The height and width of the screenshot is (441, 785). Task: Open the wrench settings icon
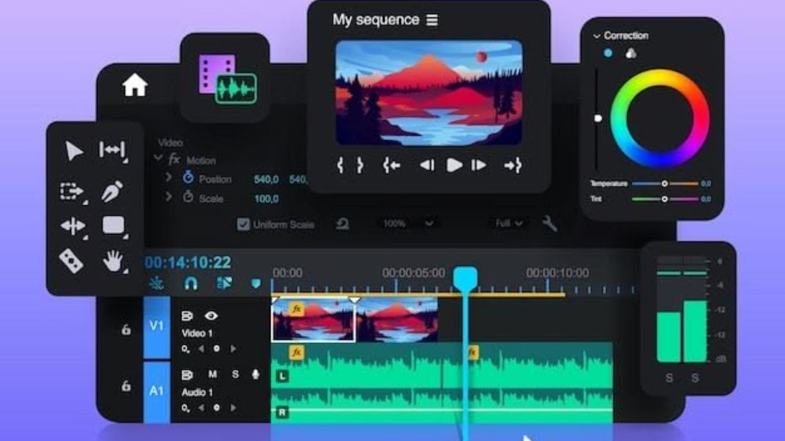549,224
